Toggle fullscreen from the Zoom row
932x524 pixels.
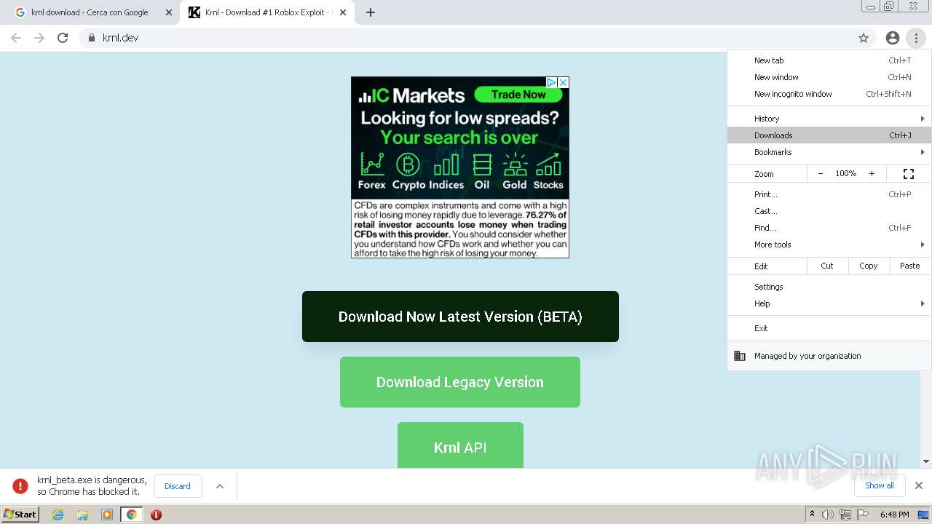909,174
